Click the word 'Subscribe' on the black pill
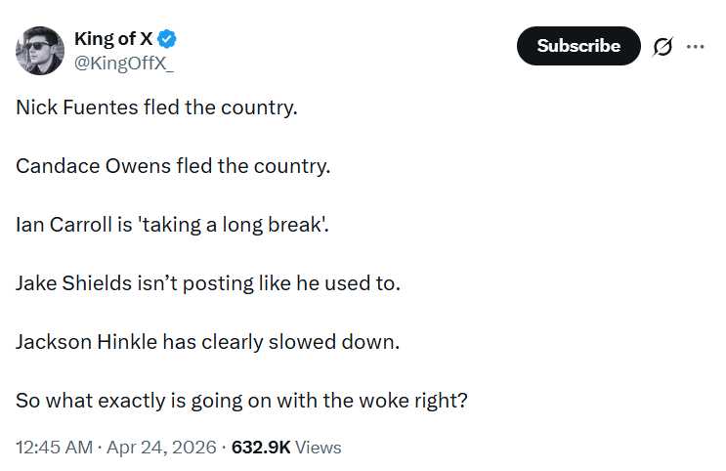 pyautogui.click(x=578, y=46)
